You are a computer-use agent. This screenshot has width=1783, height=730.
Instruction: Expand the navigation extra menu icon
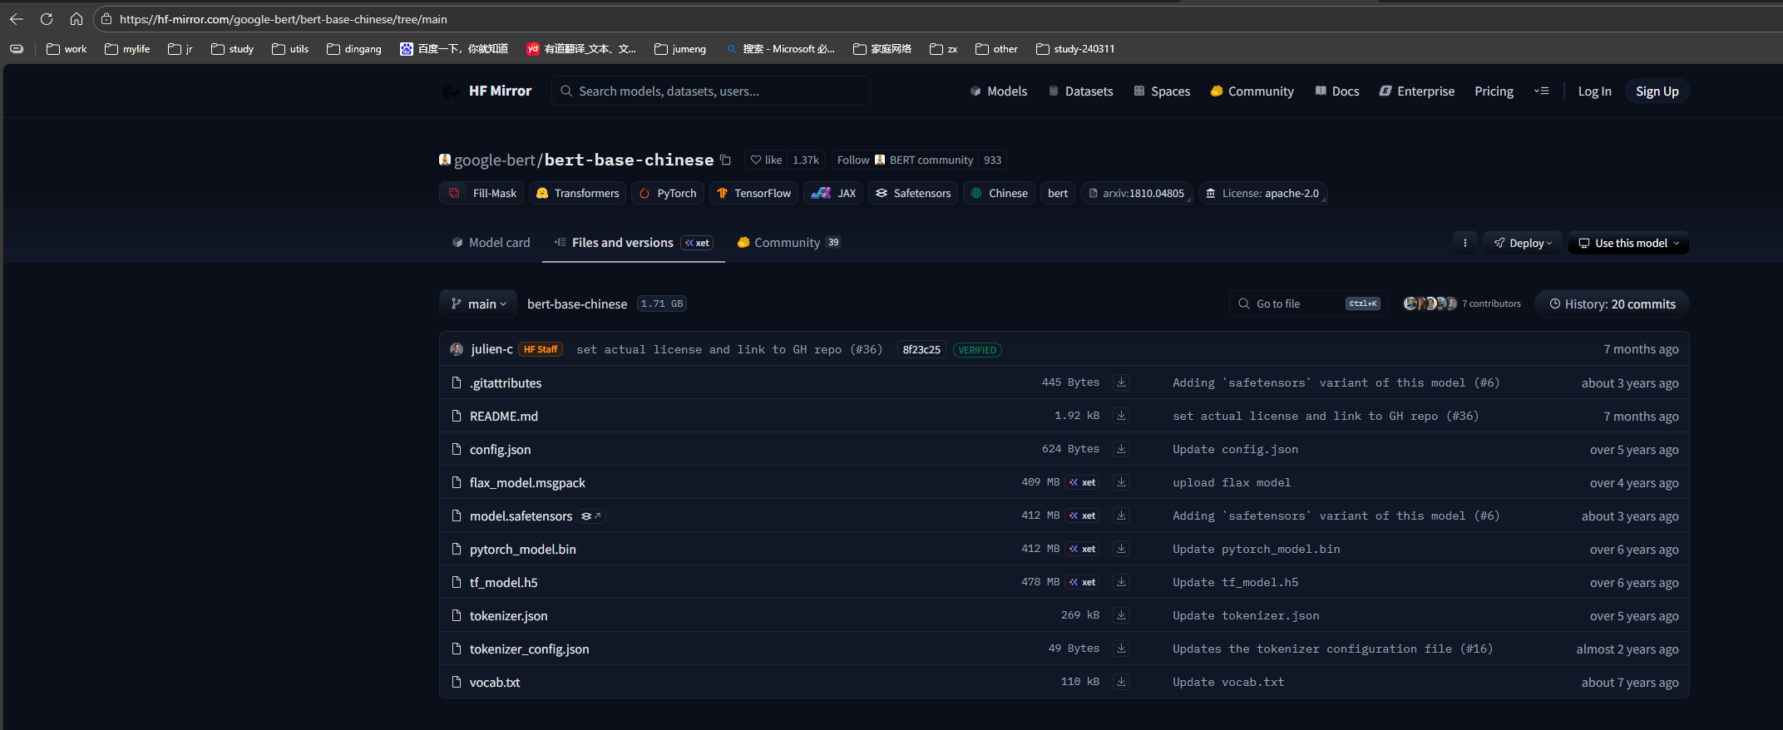click(1541, 91)
